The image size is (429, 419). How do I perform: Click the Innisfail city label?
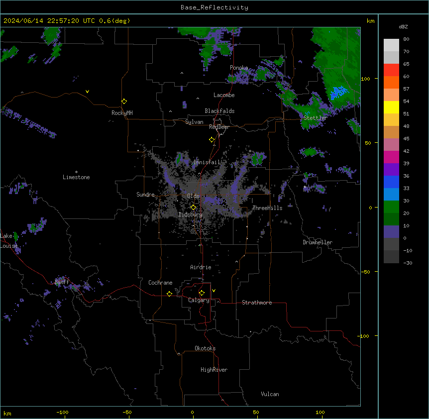pos(207,162)
